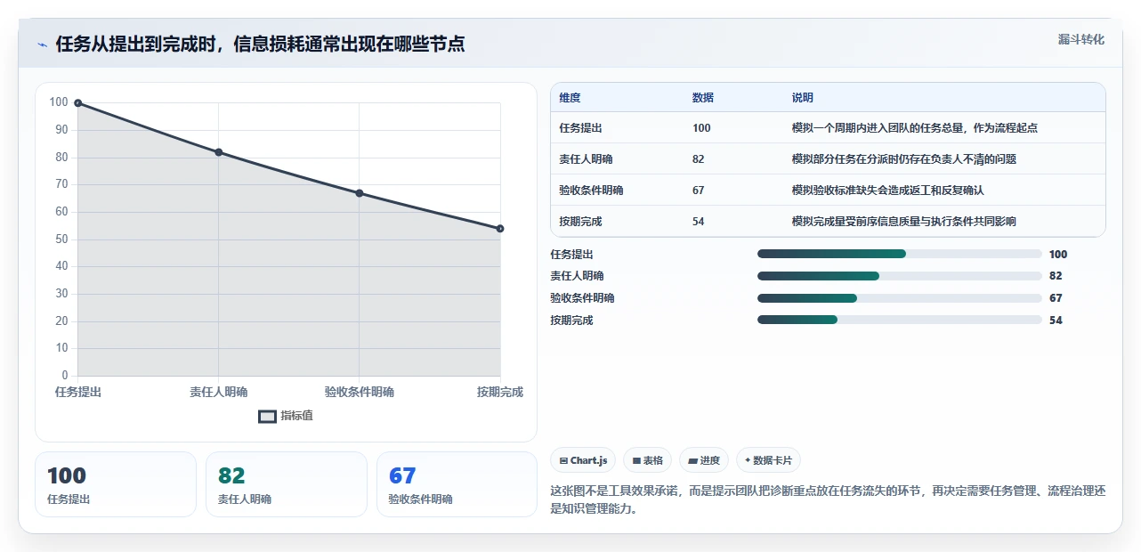The image size is (1141, 552).
Task: Click the 责任人明确 cell in the table
Action: pyautogui.click(x=586, y=159)
